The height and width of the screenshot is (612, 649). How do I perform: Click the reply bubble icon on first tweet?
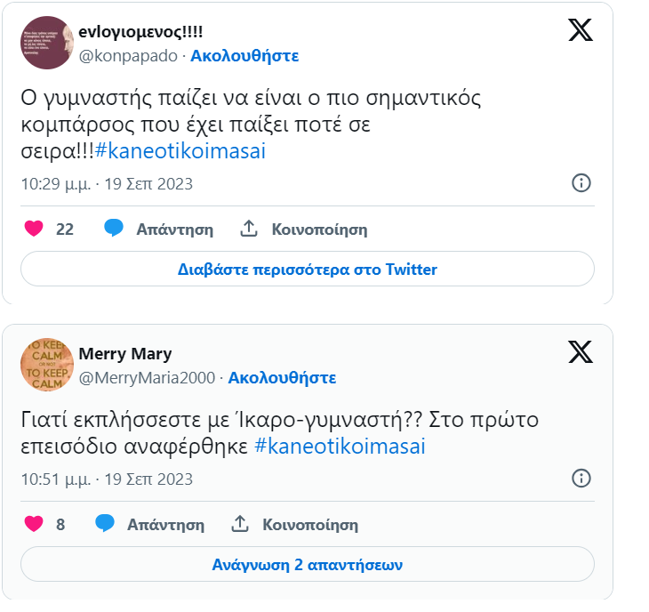[x=113, y=229]
